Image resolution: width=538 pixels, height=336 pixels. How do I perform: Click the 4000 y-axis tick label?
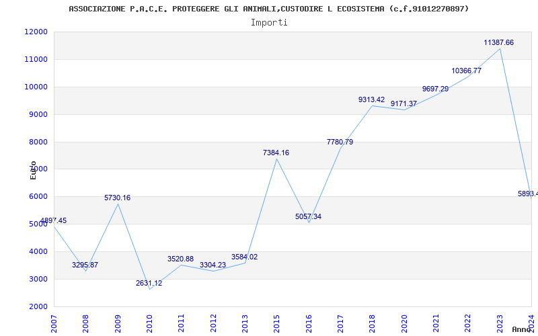pos(38,251)
